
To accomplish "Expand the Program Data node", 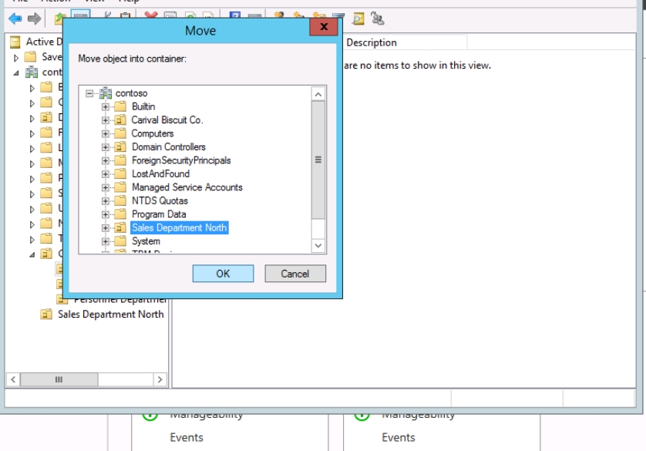I will [x=106, y=214].
